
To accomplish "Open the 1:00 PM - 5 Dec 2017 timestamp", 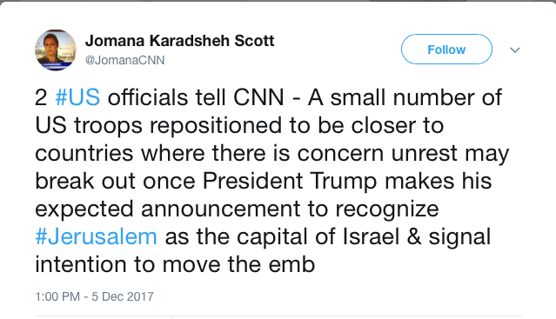I will pos(94,296).
